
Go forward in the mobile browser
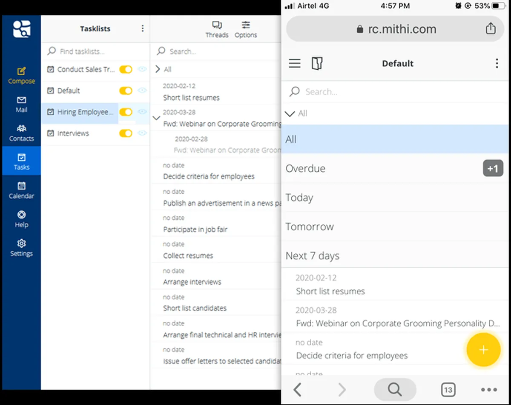point(342,389)
